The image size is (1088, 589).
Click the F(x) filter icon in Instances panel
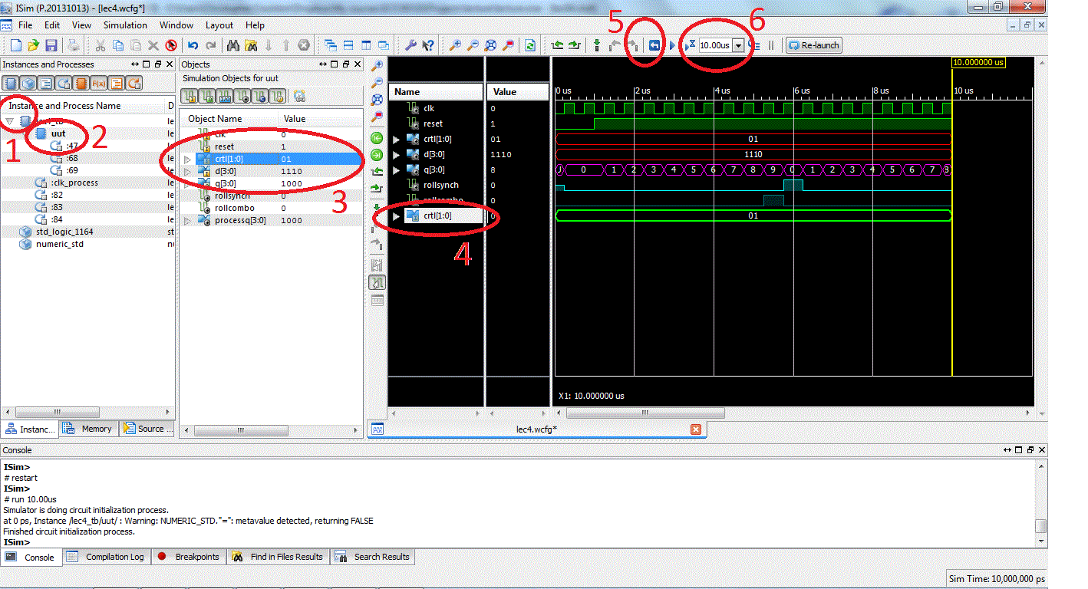pyautogui.click(x=98, y=84)
